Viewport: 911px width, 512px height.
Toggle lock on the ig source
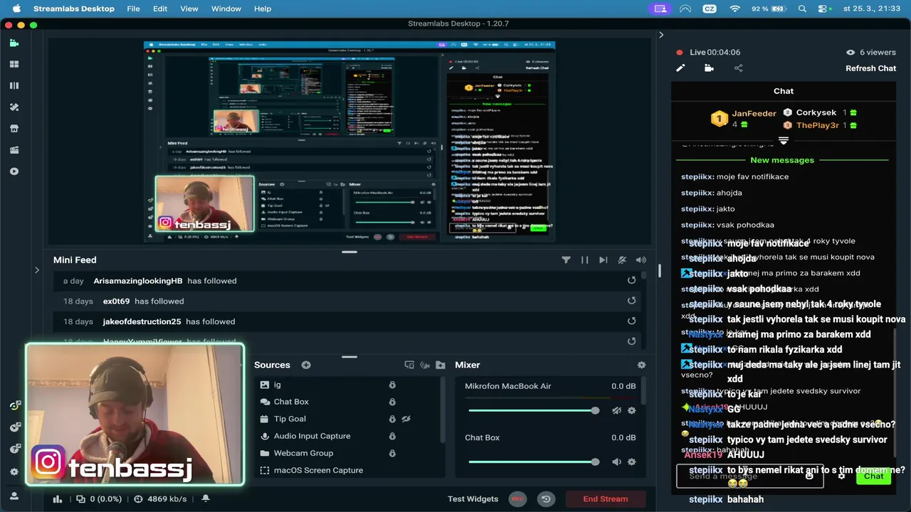[392, 385]
